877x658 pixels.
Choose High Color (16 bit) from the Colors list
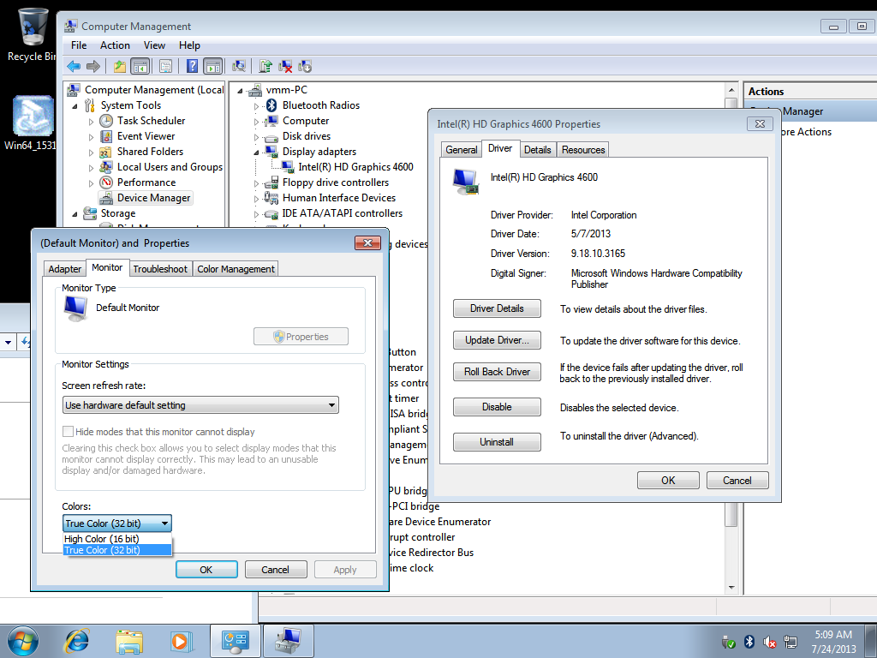[102, 539]
